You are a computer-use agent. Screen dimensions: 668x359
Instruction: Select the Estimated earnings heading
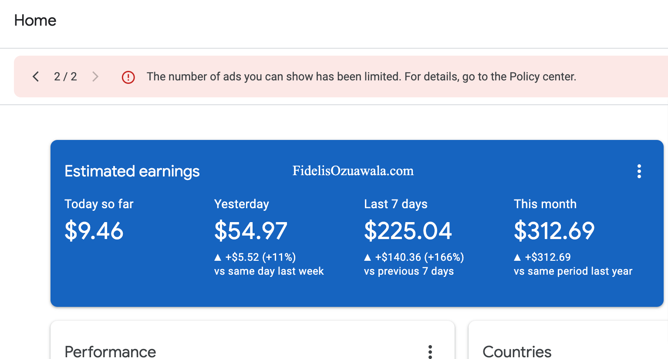(x=132, y=171)
